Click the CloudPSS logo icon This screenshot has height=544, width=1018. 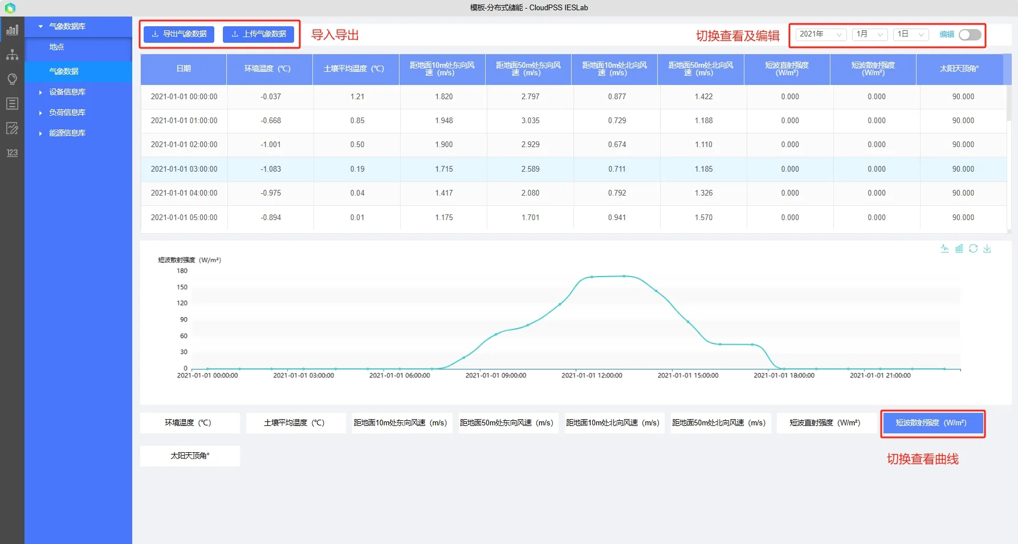(x=10, y=8)
